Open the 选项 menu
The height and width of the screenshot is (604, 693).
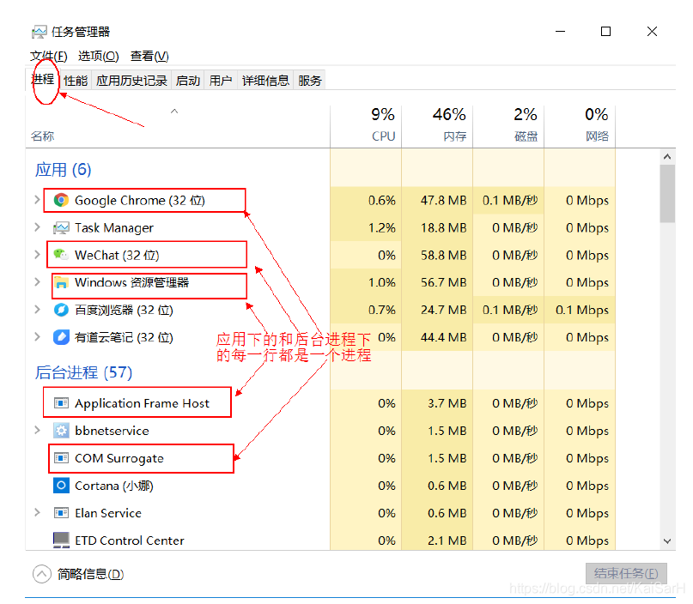(98, 56)
